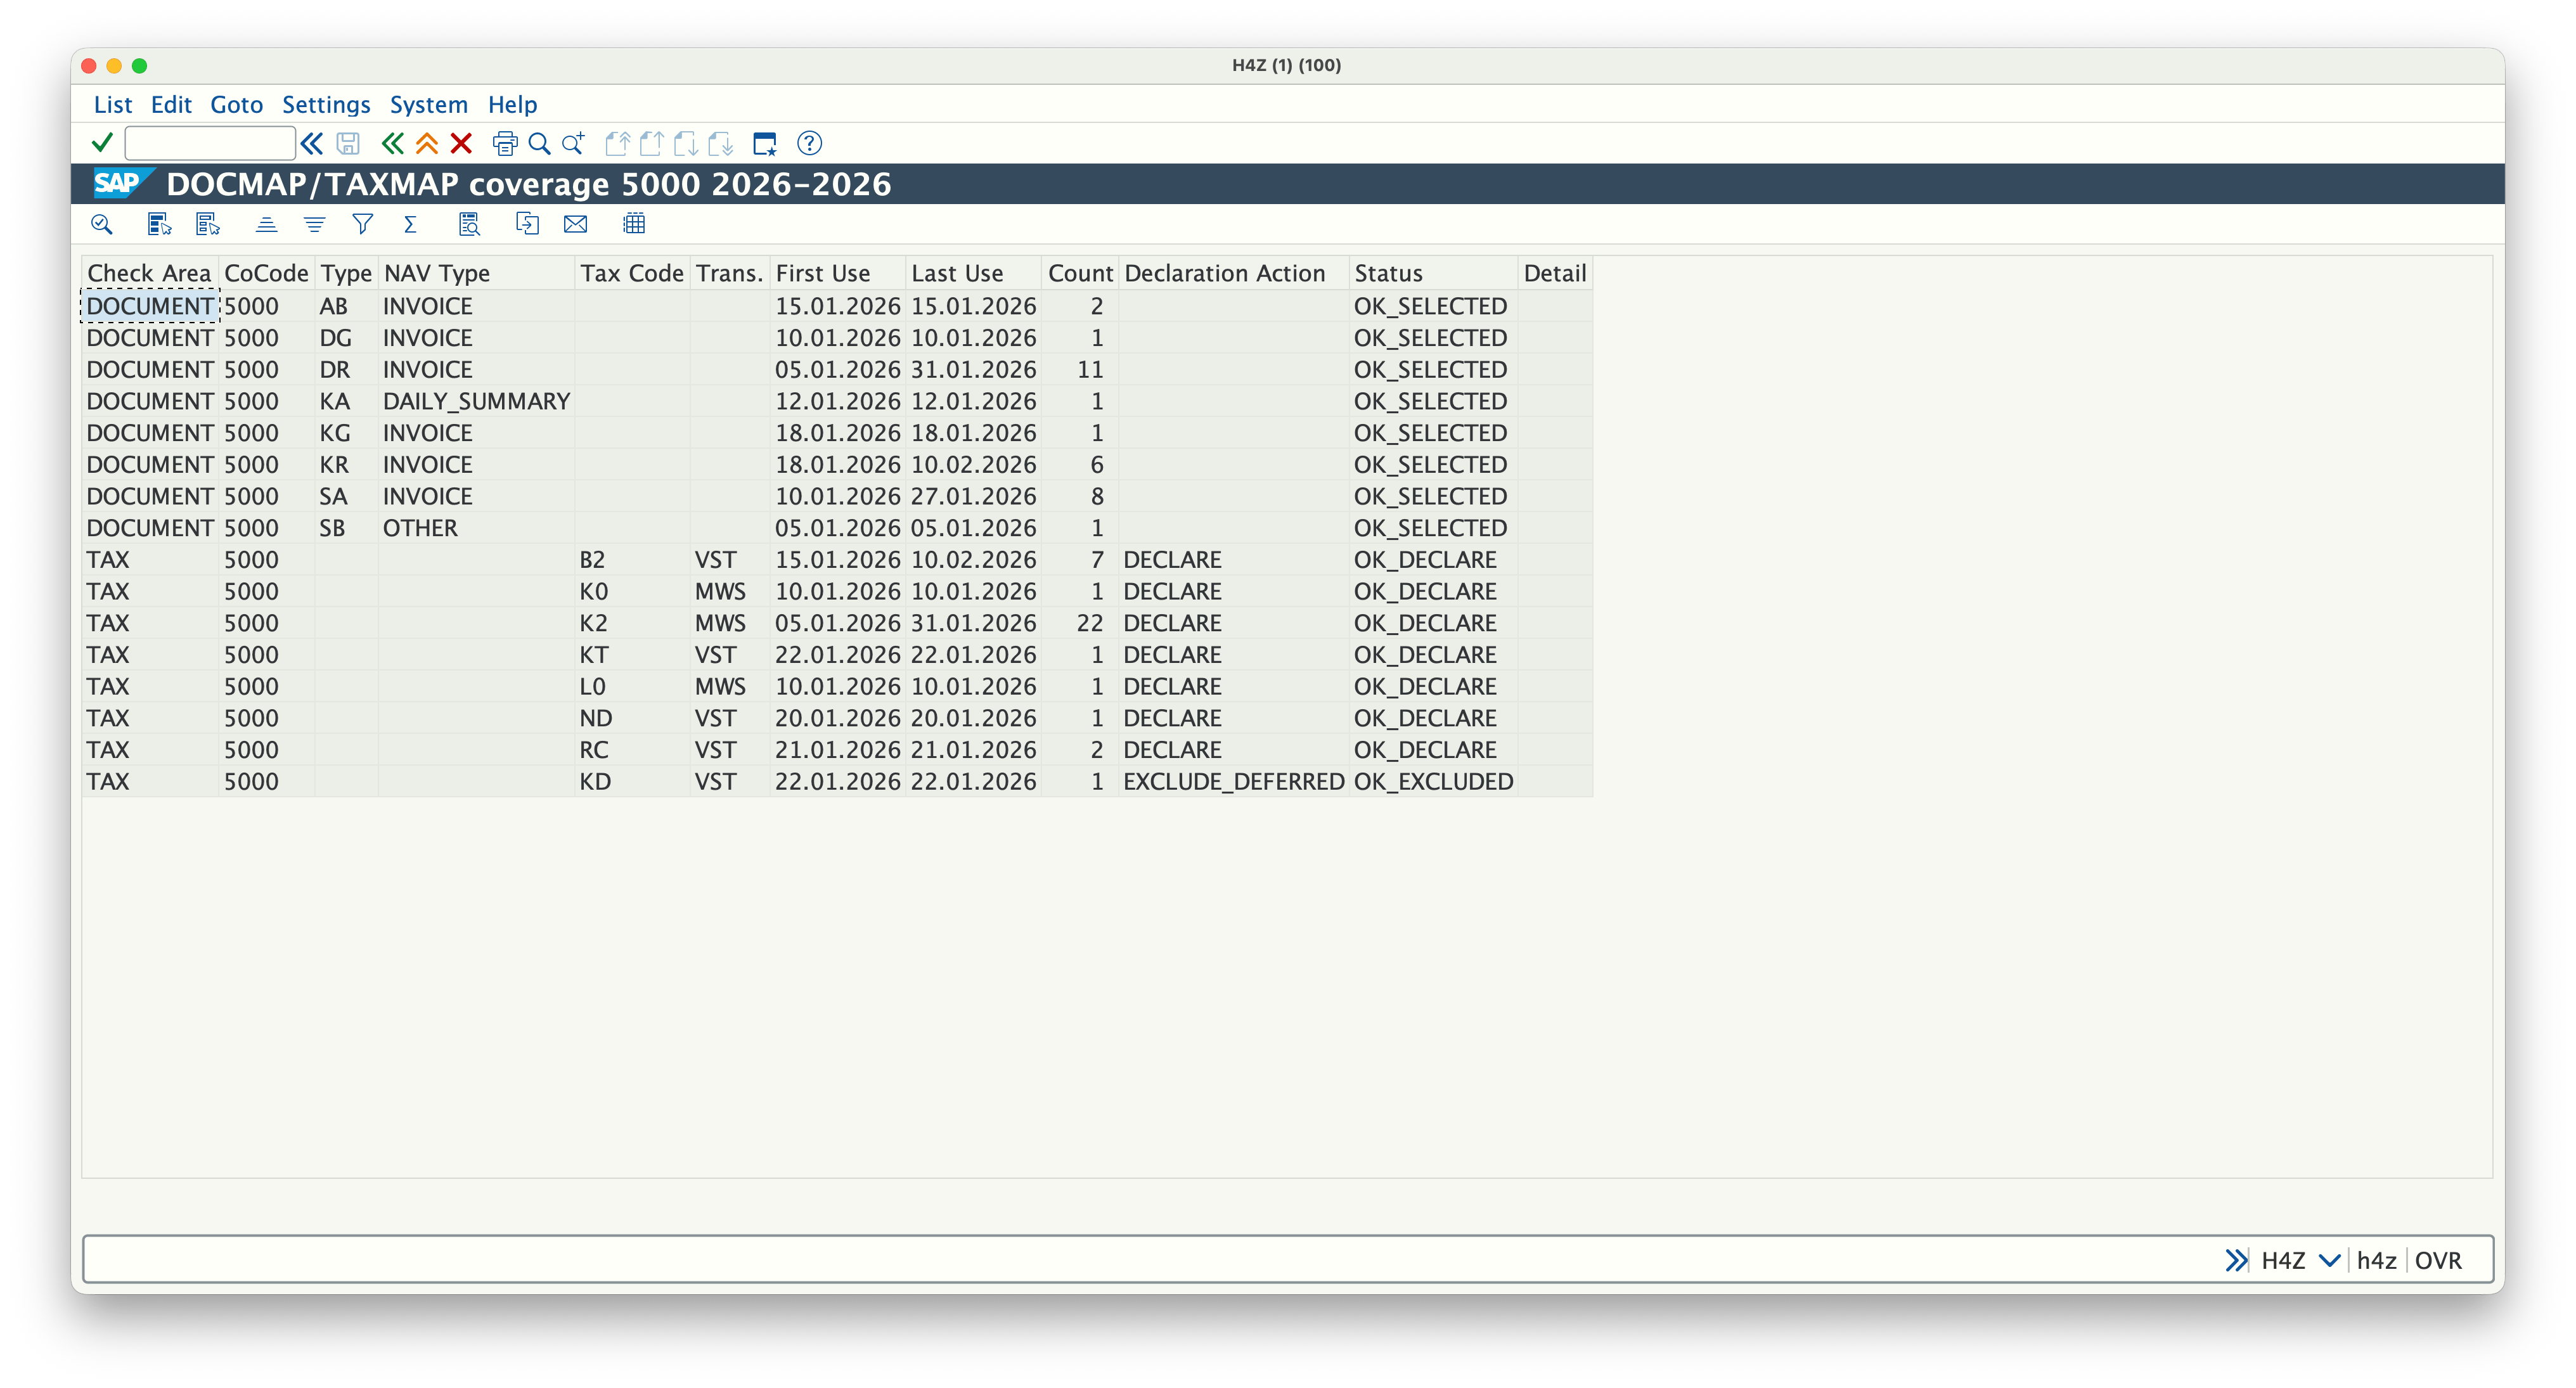Expand the H4Z system dropdown in status bar
Viewport: 2576px width, 1388px height.
point(2330,1260)
